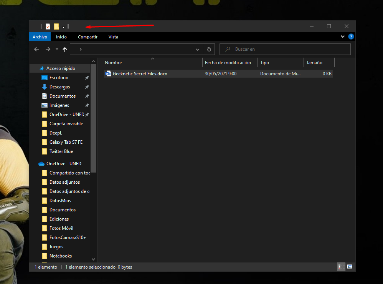Viewport: 383px width, 284px height.
Task: Sort by Fecha de modificación column
Action: tap(228, 63)
